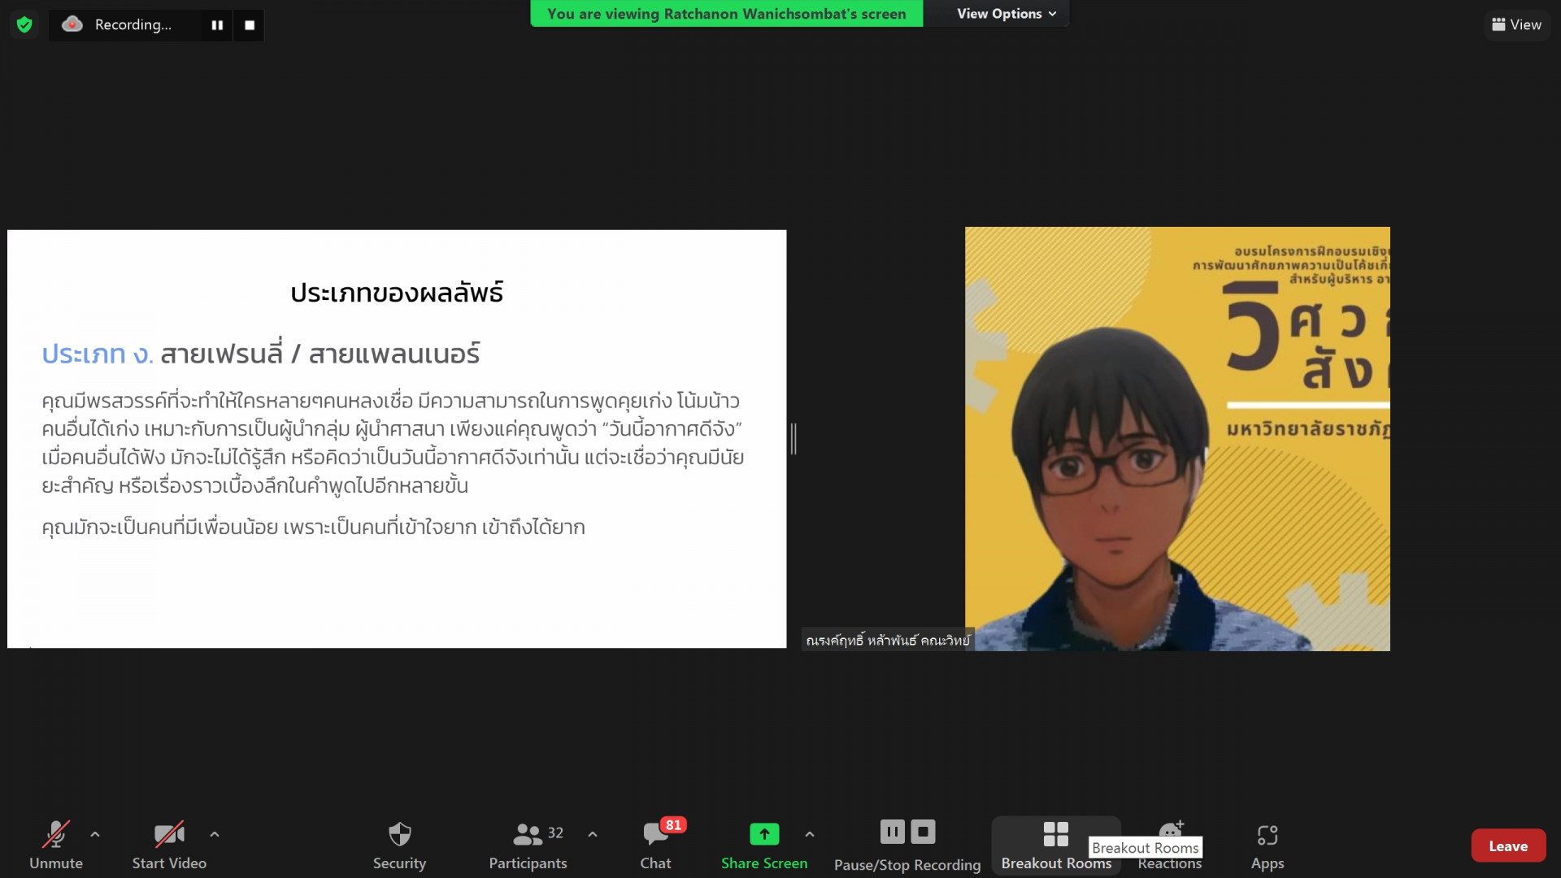Start Video camera toggle

click(169, 845)
